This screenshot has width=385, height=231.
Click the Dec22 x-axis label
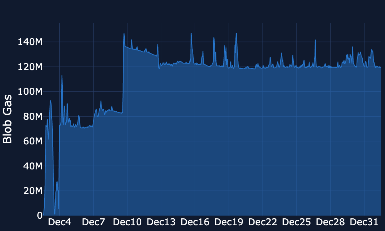click(263, 222)
